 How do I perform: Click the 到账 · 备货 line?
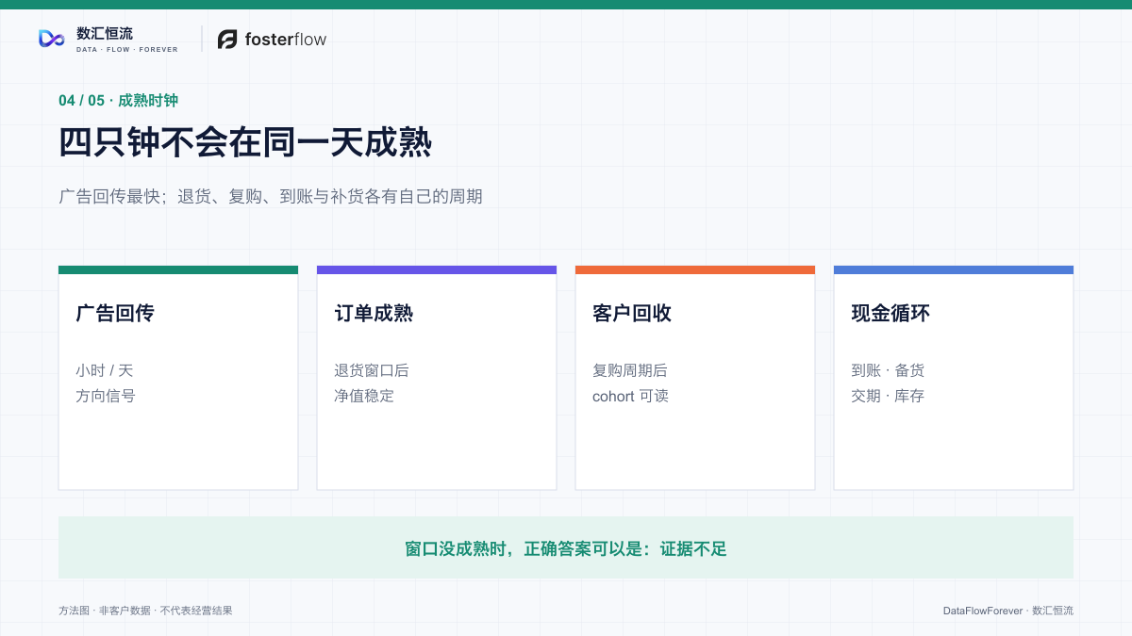[888, 370]
